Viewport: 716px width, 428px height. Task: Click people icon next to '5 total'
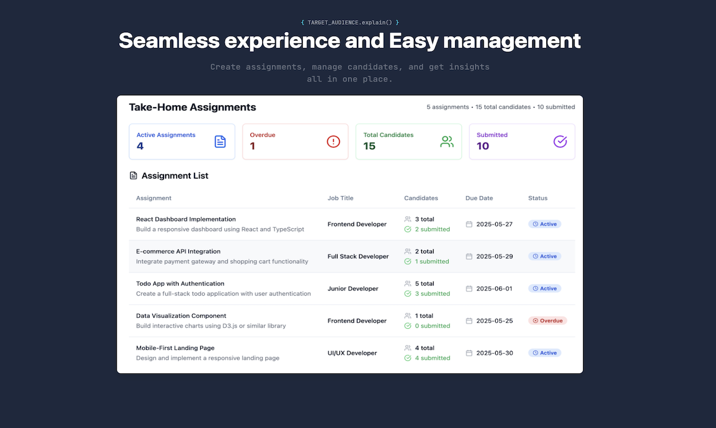click(x=408, y=283)
